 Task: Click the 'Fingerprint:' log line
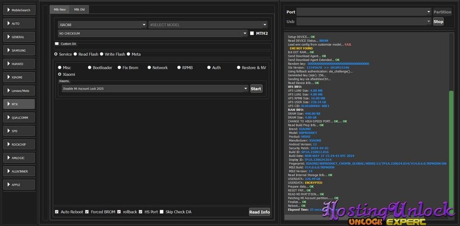point(367,164)
